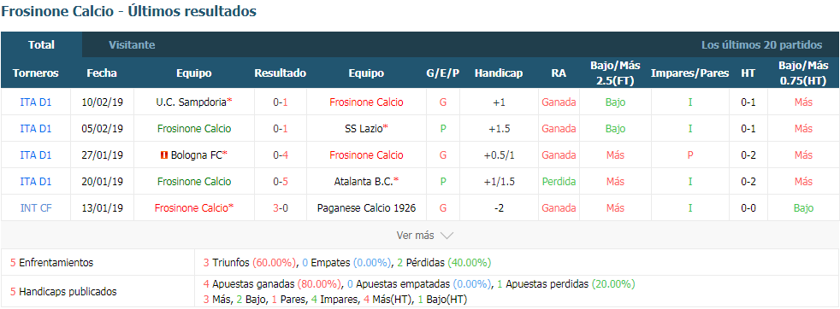Select the Total tab

[x=41, y=45]
